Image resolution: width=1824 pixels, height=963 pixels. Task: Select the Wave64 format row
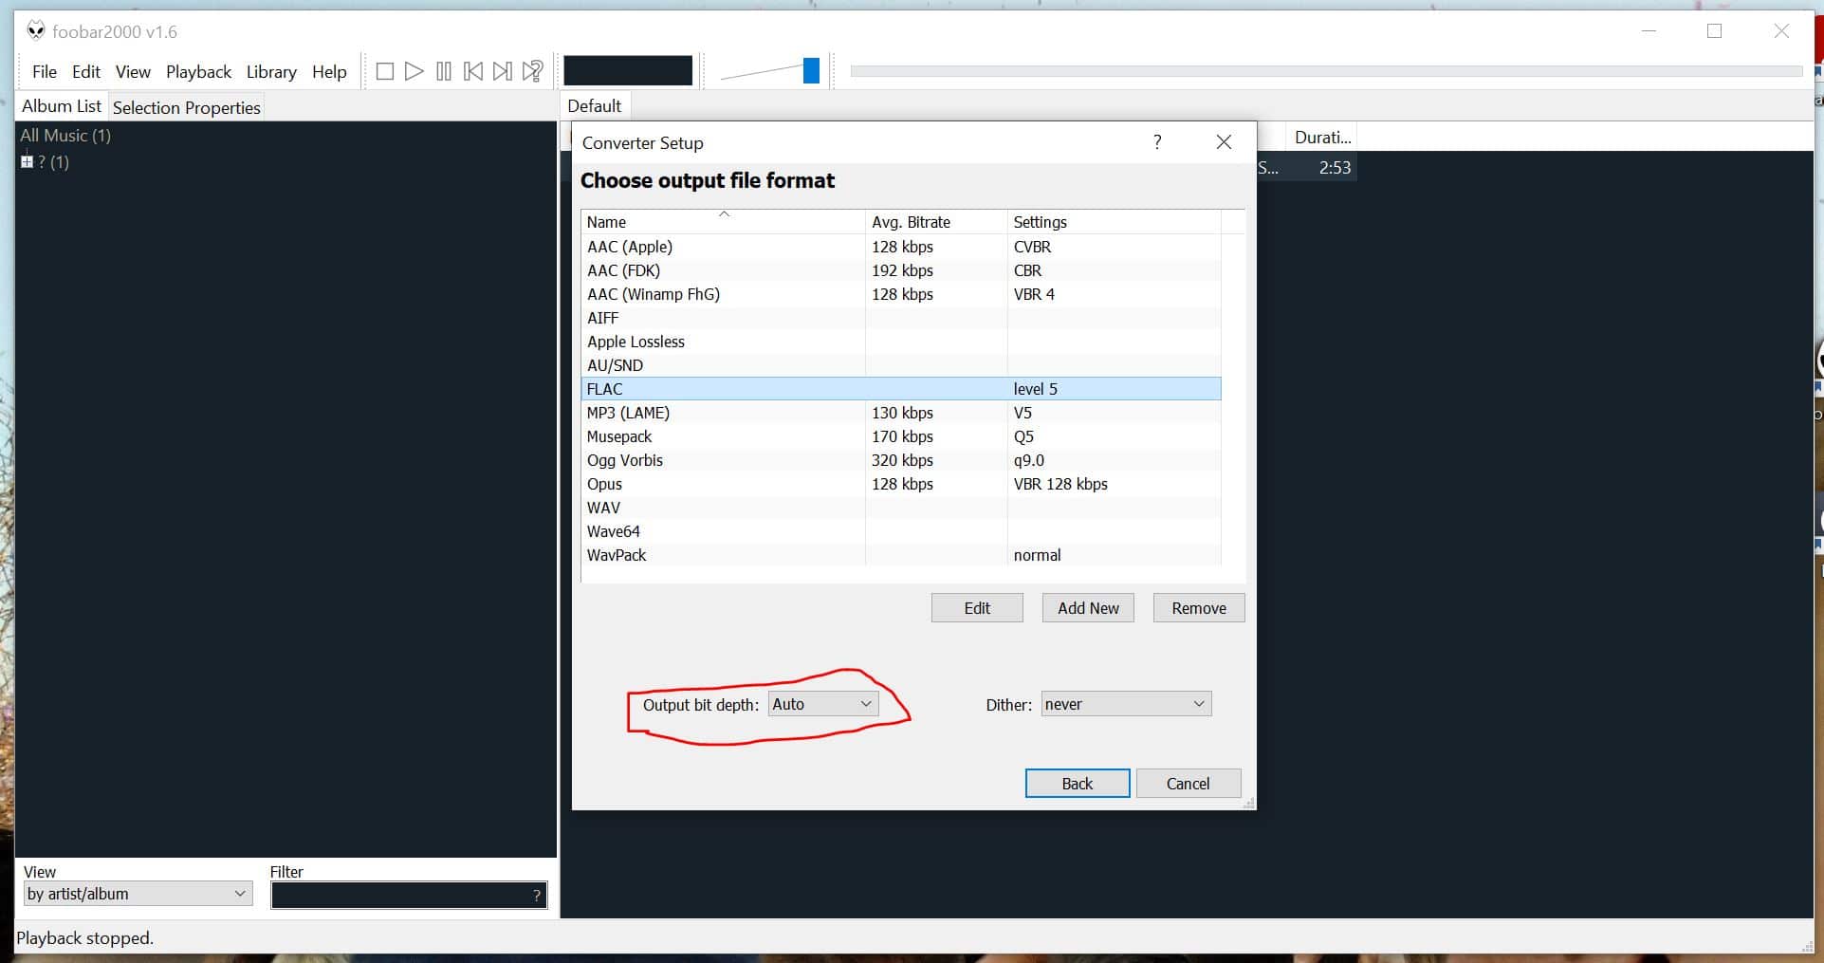(x=901, y=531)
